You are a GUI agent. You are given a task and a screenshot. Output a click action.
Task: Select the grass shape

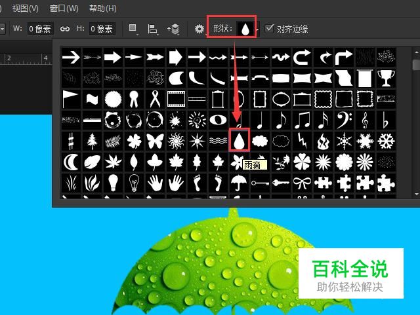coord(71,183)
